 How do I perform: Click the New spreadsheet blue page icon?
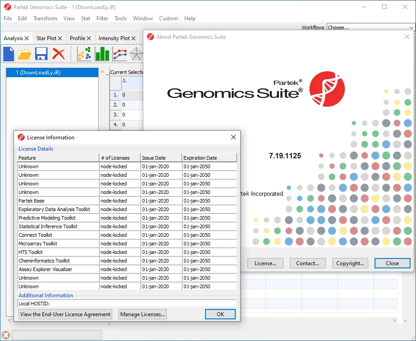tap(9, 54)
